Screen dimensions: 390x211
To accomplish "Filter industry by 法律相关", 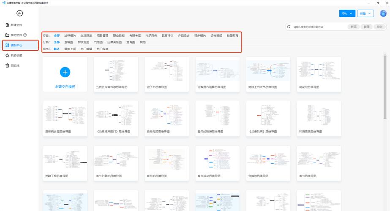I will pos(70,35).
